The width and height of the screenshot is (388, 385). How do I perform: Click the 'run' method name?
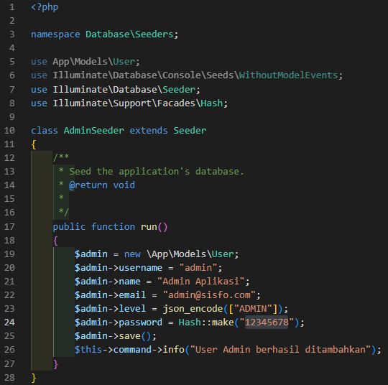coord(149,227)
